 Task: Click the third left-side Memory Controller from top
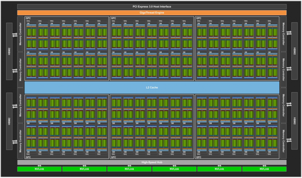(20, 105)
